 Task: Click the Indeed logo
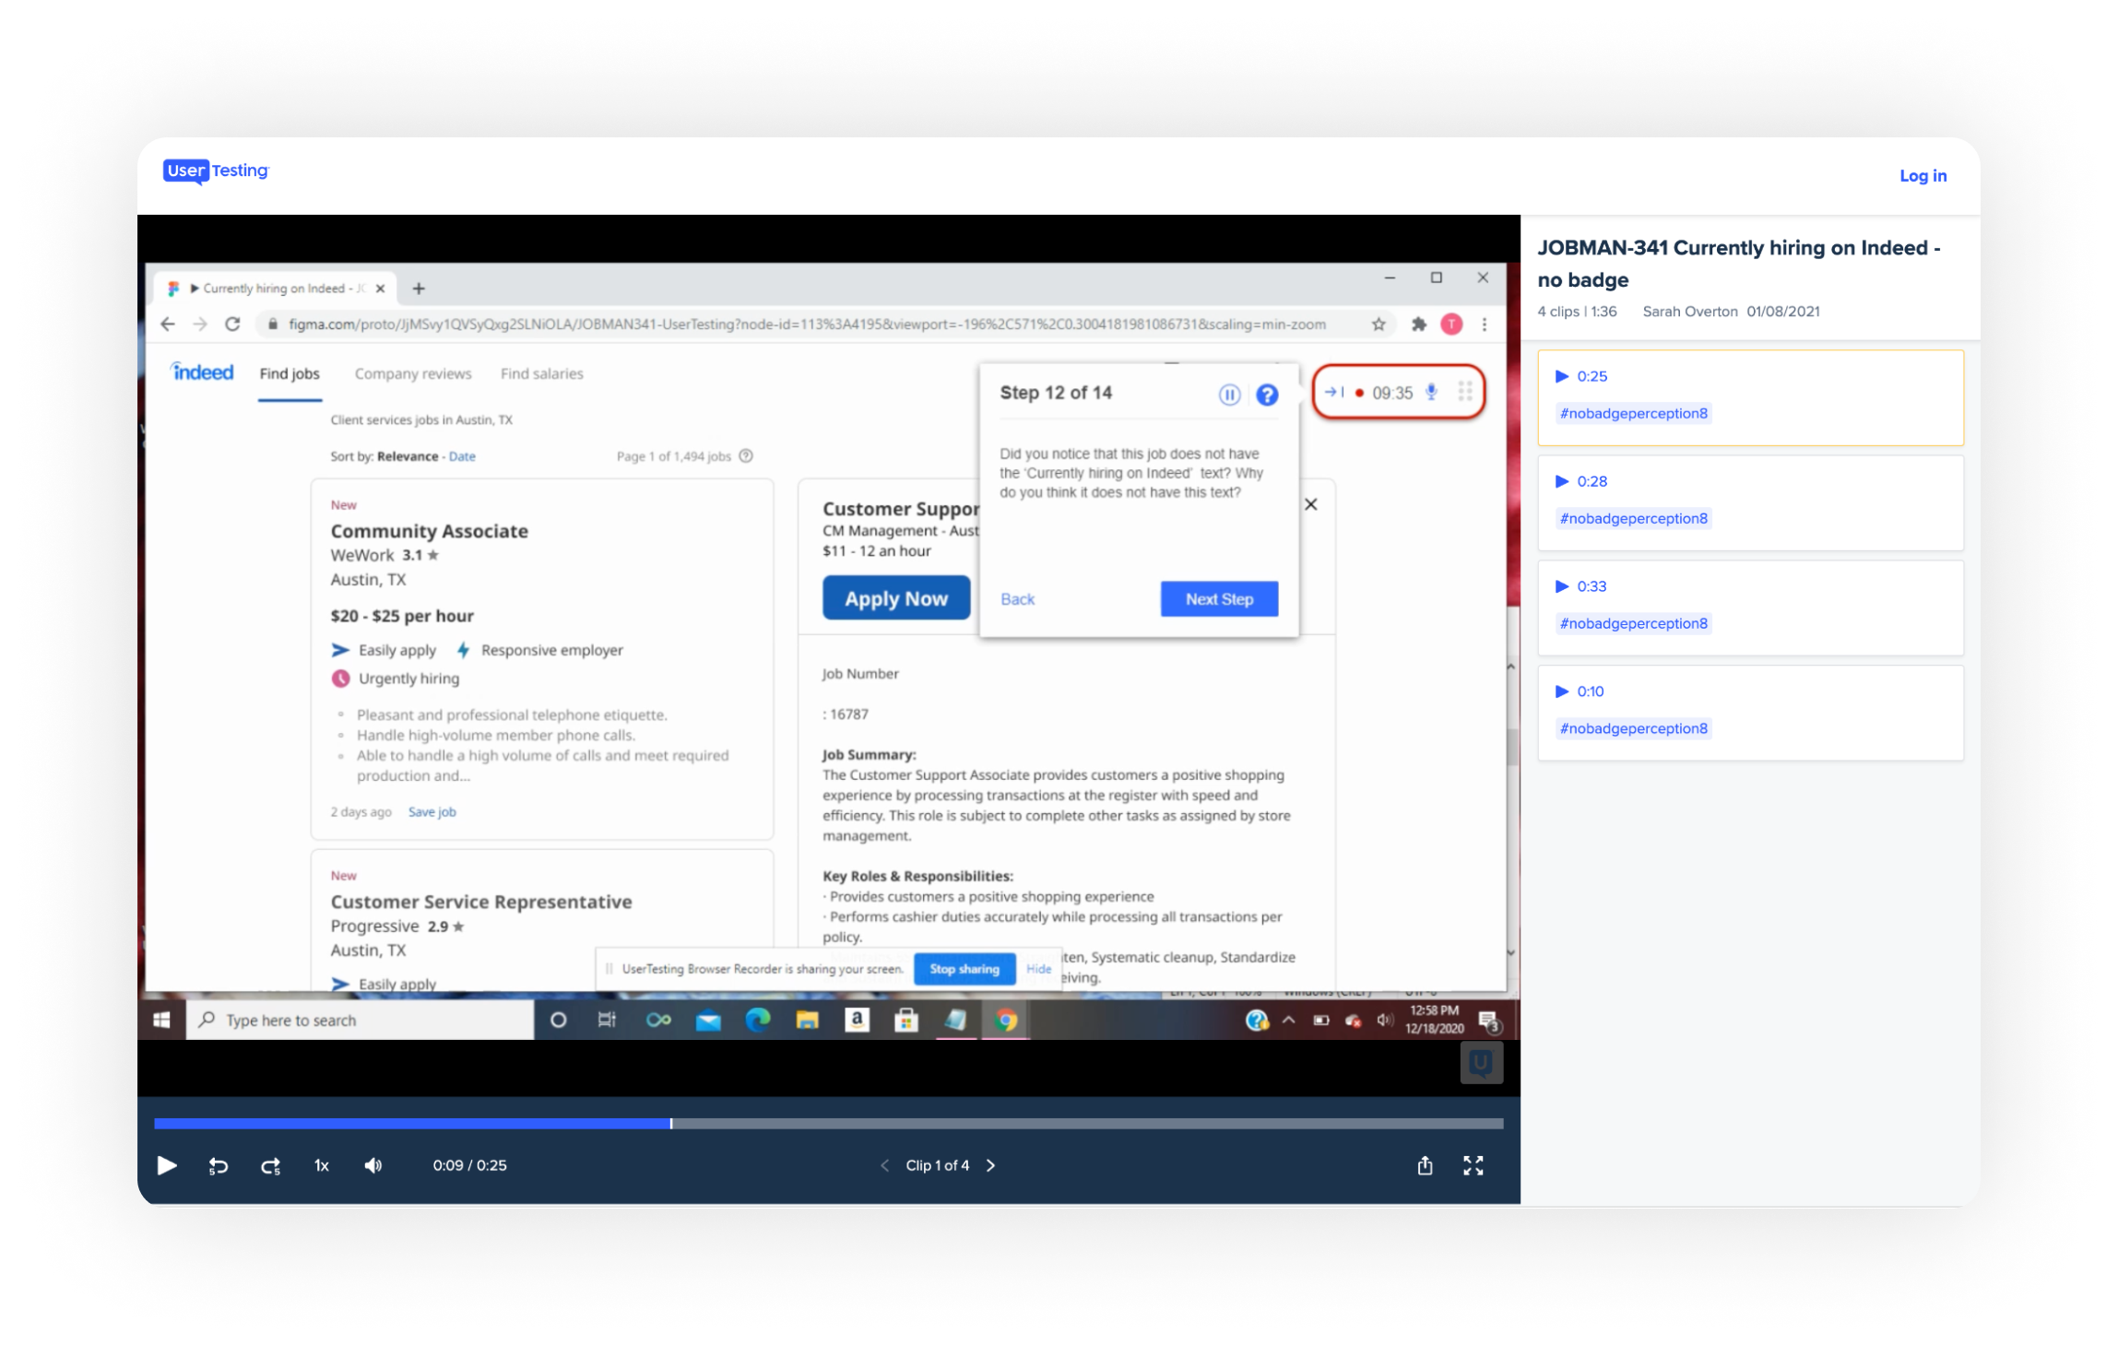(203, 372)
